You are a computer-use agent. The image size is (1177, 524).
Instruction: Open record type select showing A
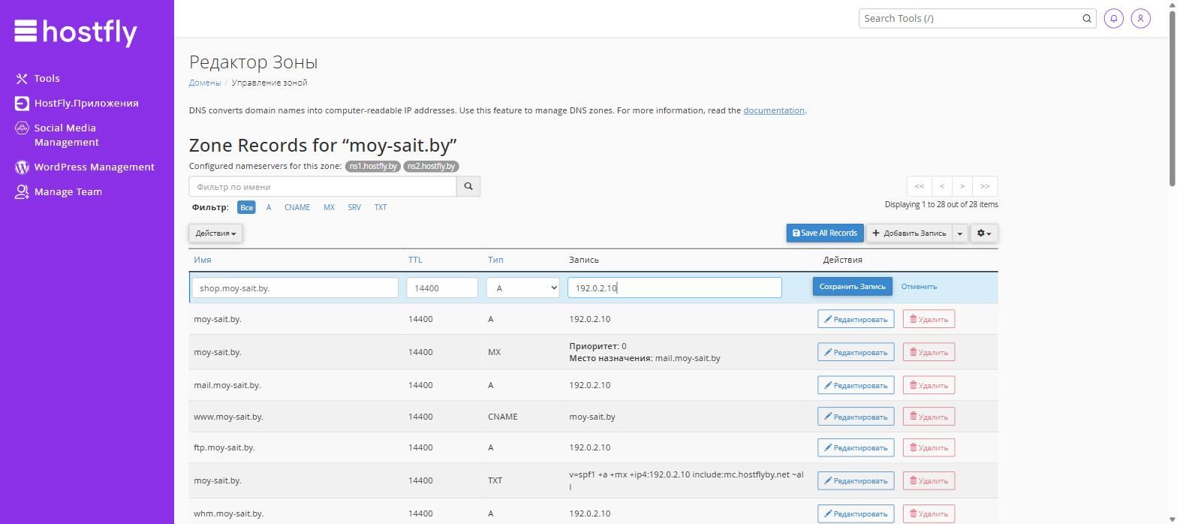[523, 288]
